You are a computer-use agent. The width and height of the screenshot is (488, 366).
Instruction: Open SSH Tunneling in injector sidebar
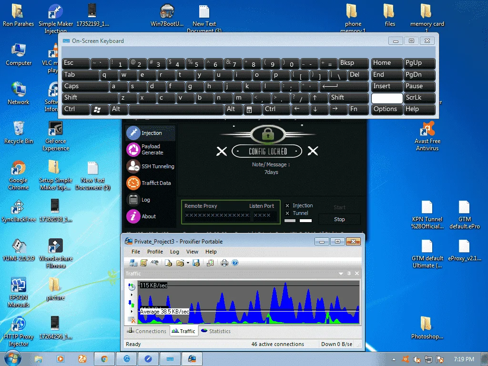[151, 166]
